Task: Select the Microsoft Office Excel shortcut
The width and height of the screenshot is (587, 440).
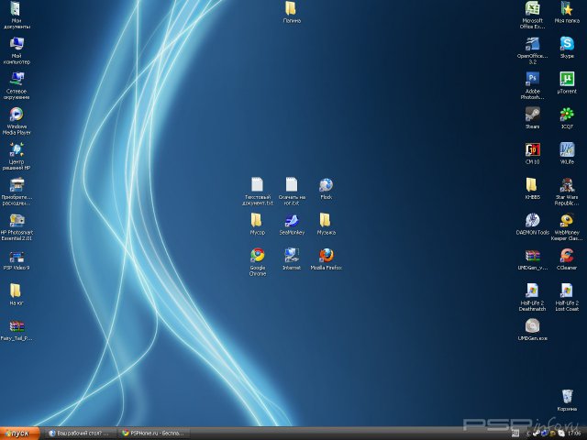Action: (x=532, y=8)
